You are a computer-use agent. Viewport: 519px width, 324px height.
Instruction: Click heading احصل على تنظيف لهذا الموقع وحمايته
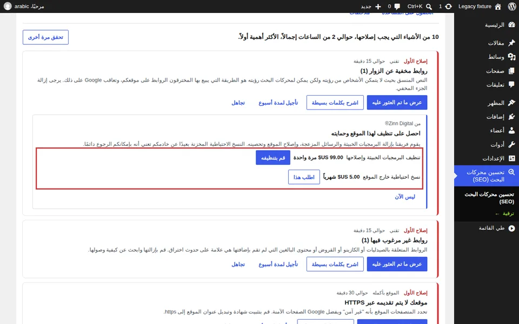click(376, 133)
